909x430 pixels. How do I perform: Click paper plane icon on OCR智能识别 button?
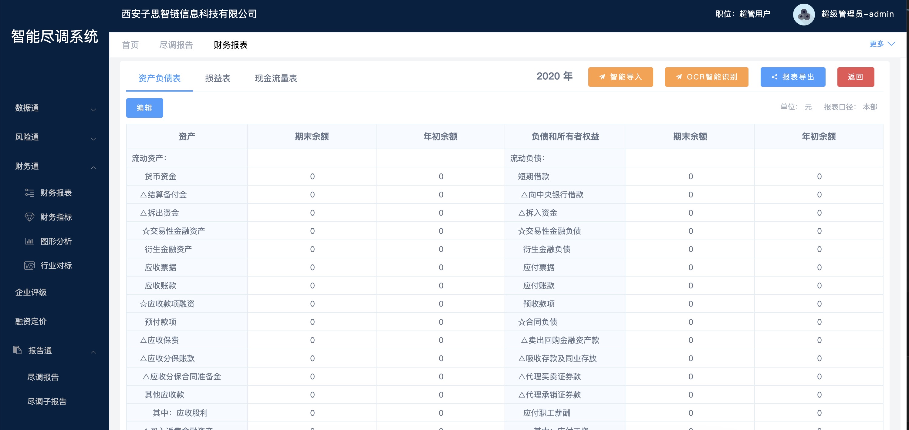click(679, 77)
